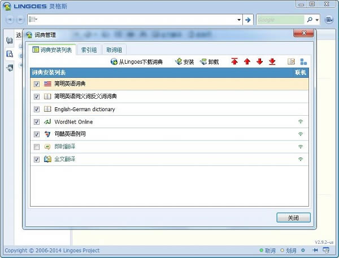Viewport: 339px width, 258px height.
Task: Click the move-to-top red arrow icon
Action: pos(234,62)
